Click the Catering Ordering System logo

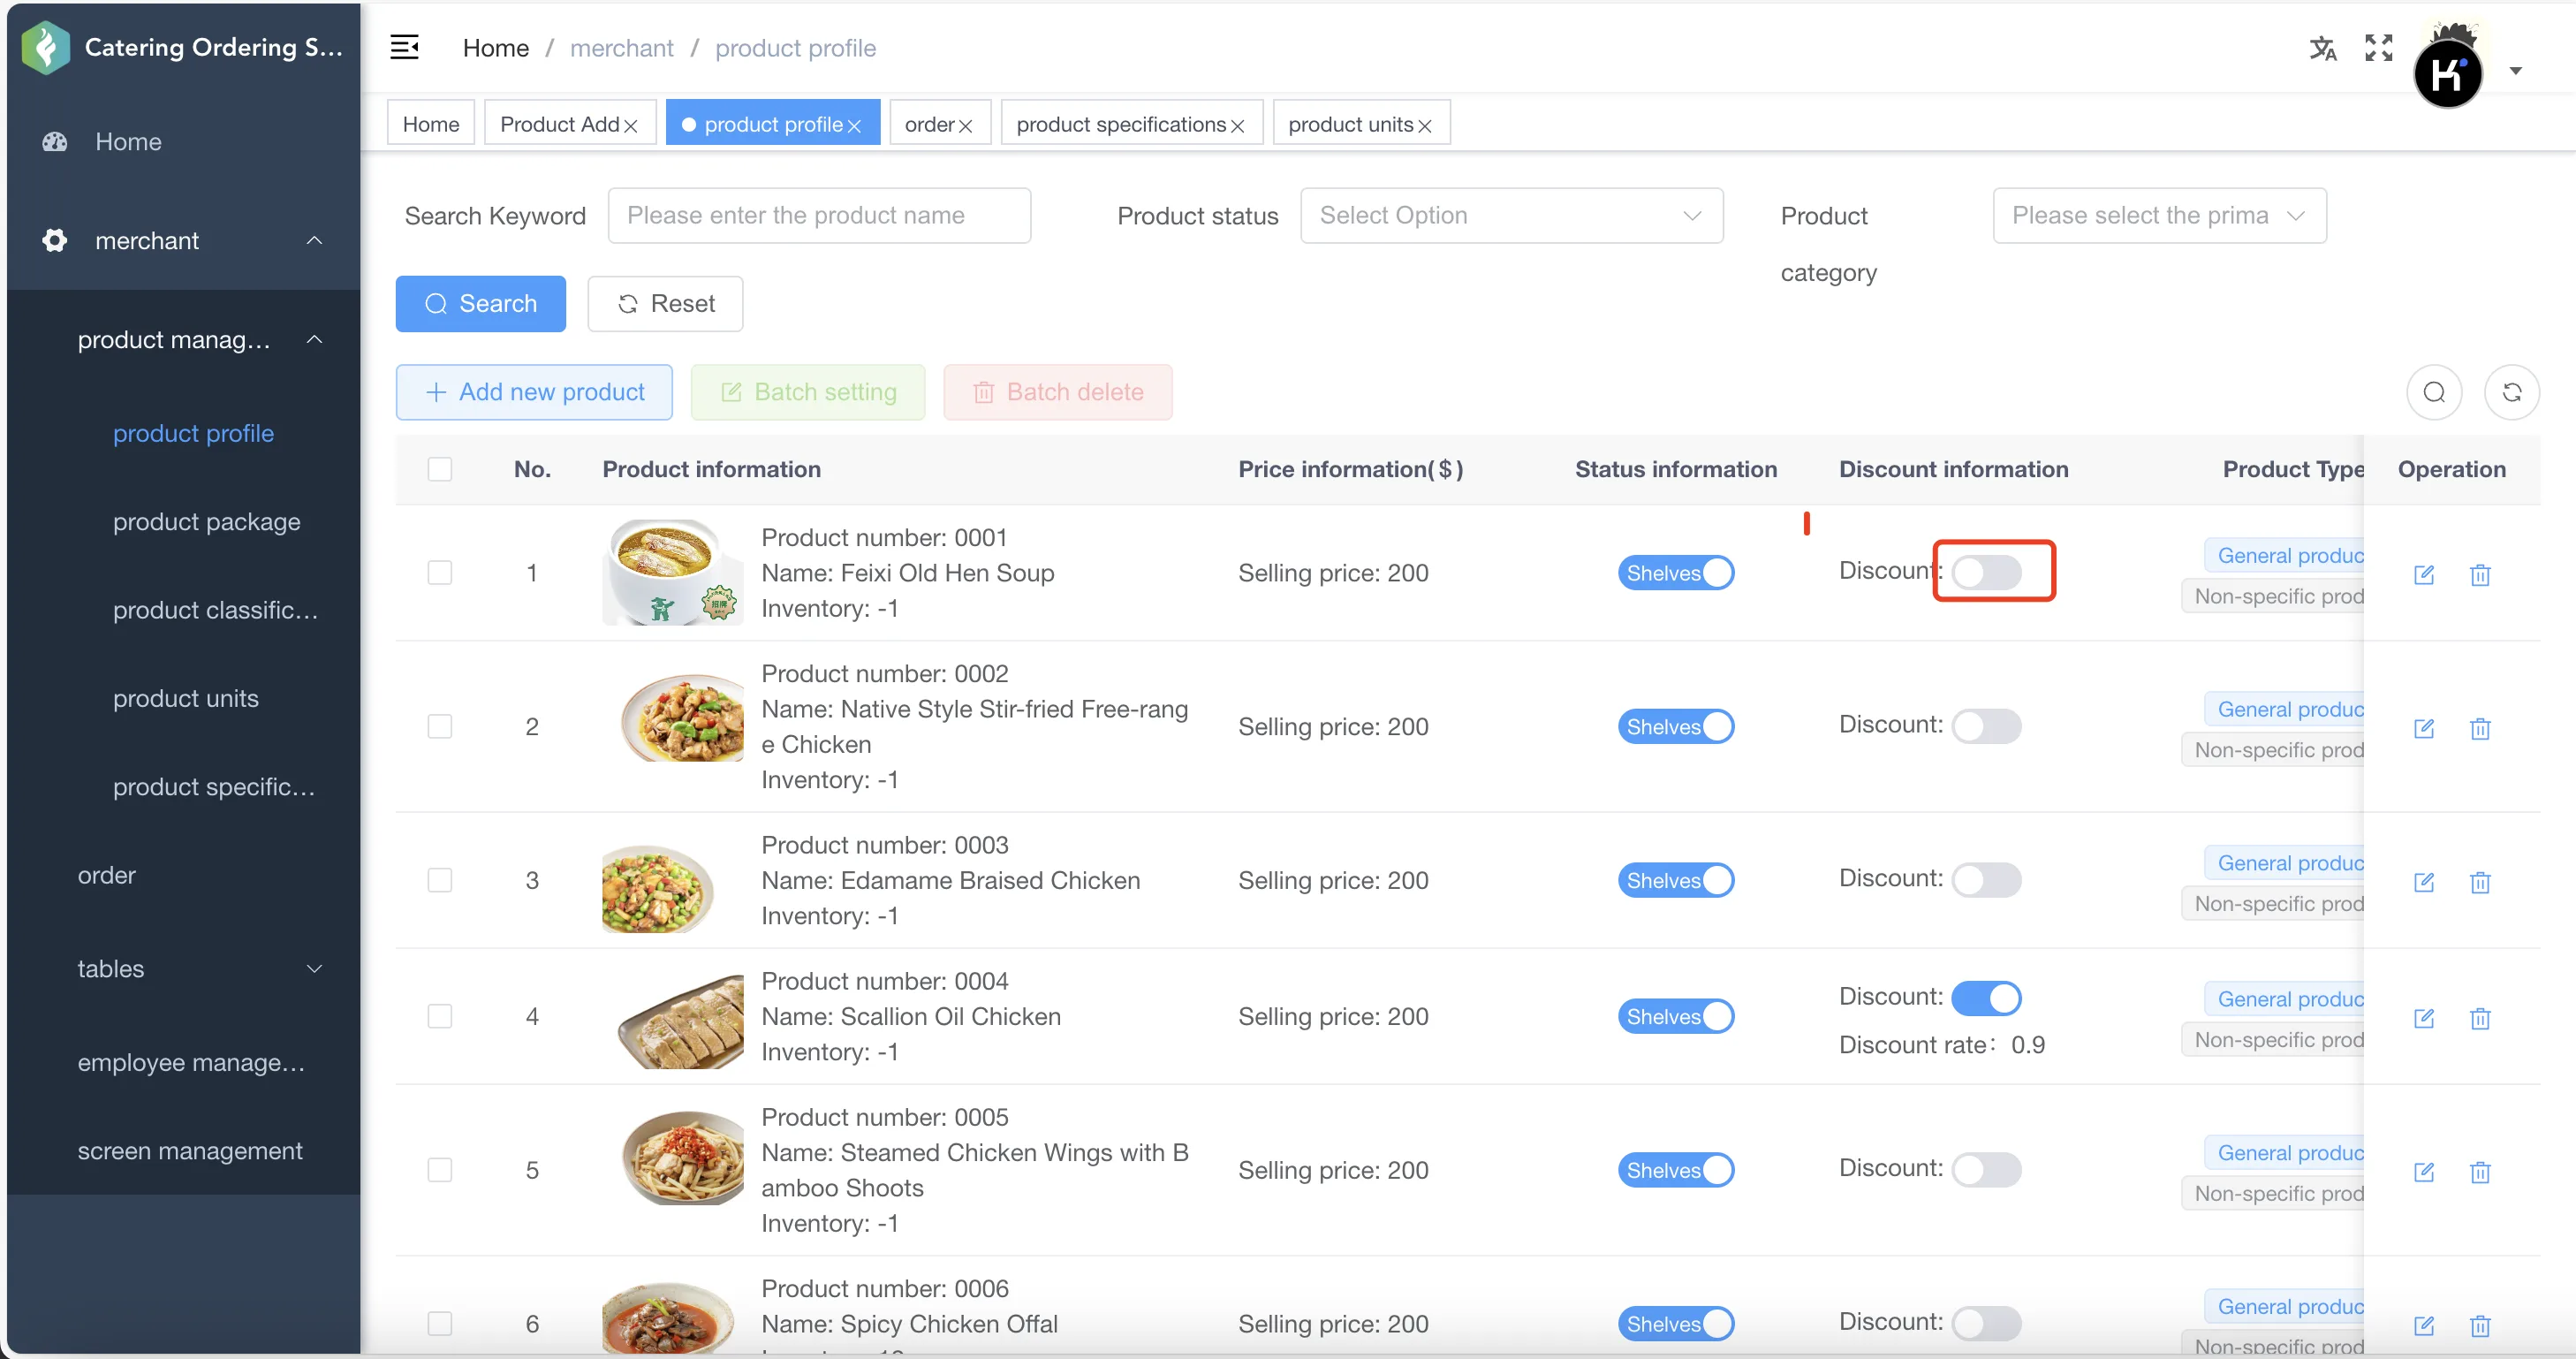click(45, 47)
